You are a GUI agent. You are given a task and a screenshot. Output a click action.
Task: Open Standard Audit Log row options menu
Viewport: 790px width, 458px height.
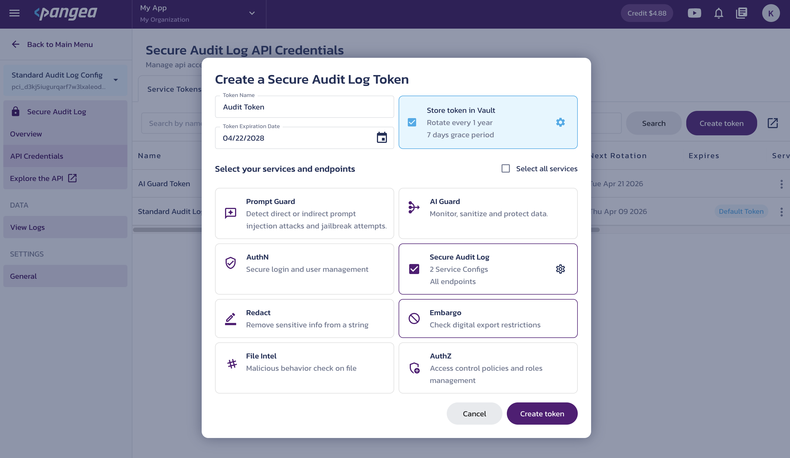pos(781,212)
